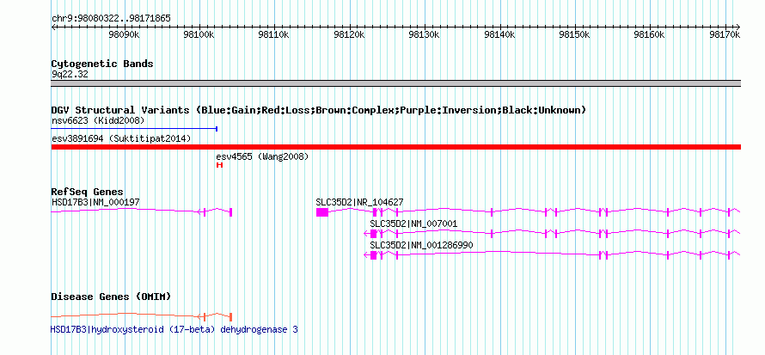Click the blue nsv6623 gain variant line
Image resolution: width=765 pixels, height=355 pixels.
tap(134, 129)
